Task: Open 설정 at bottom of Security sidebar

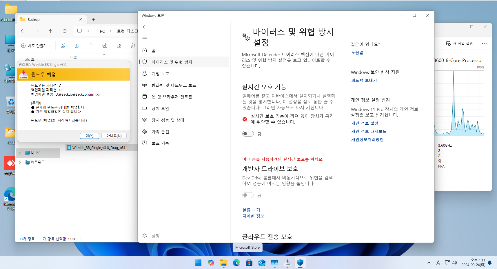Action: pyautogui.click(x=184, y=236)
